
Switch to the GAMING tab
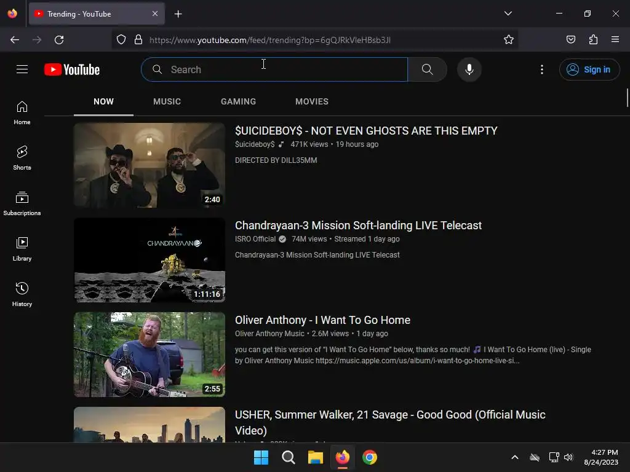click(238, 101)
